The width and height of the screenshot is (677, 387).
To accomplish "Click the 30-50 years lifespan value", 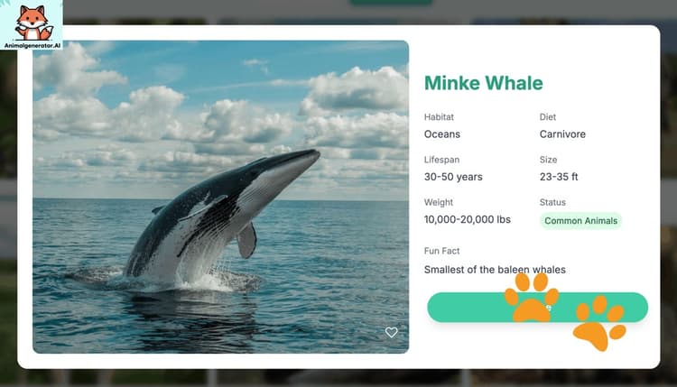I will (x=453, y=177).
